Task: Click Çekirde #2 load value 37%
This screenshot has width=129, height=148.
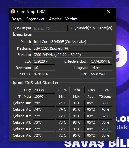Action: click(105, 116)
